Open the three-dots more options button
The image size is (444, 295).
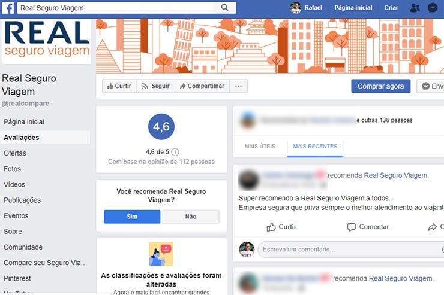point(238,86)
